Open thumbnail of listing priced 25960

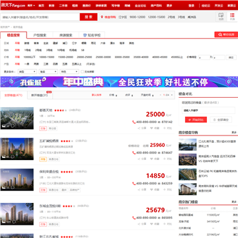pos(17,149)
